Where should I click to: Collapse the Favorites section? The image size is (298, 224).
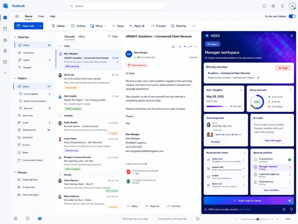click(x=15, y=37)
